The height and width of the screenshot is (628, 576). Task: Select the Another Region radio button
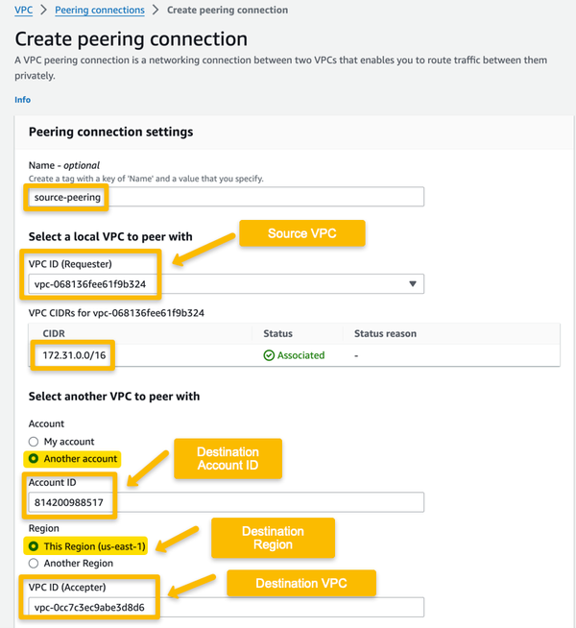pos(34,564)
